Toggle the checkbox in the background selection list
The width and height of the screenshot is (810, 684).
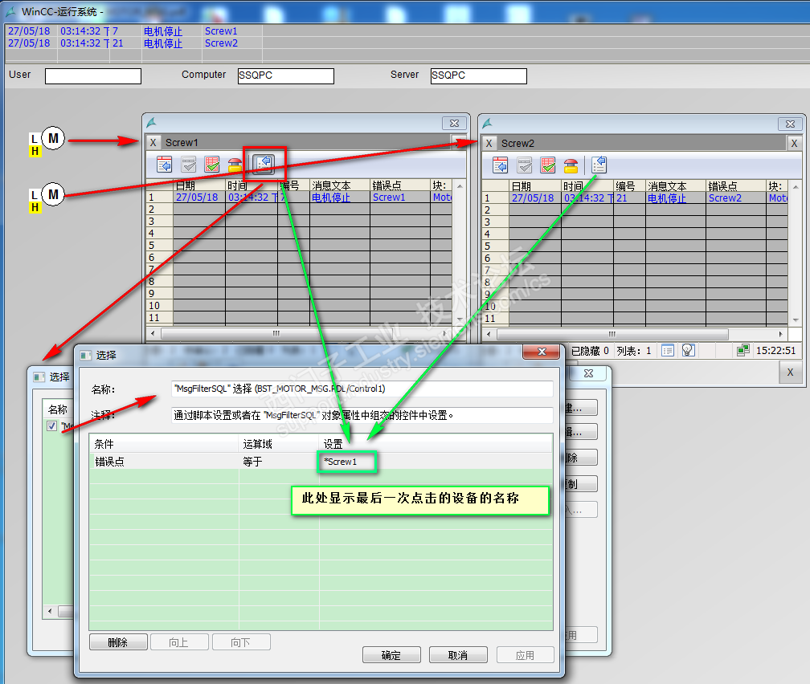[51, 425]
